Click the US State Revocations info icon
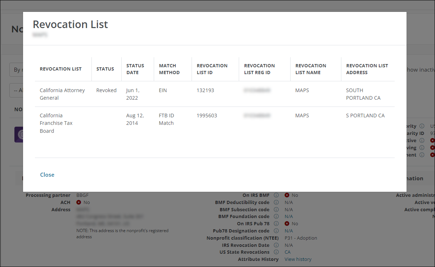This screenshot has width=435, height=267. [x=276, y=252]
